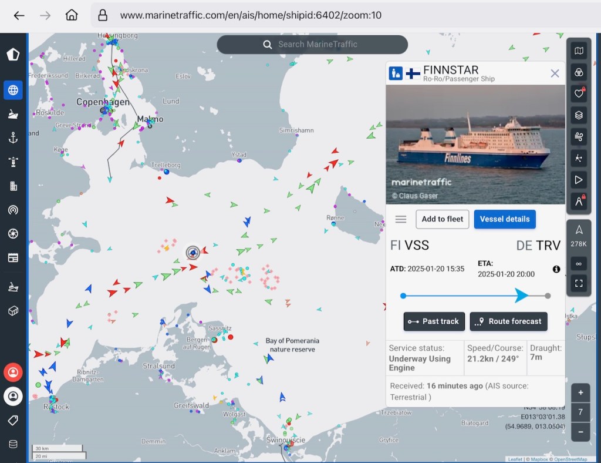Viewport: 601px width, 463px height.
Task: Click the play voyage playback icon
Action: point(579,180)
